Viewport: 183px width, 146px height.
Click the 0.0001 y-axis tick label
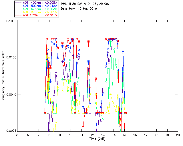point(11,131)
